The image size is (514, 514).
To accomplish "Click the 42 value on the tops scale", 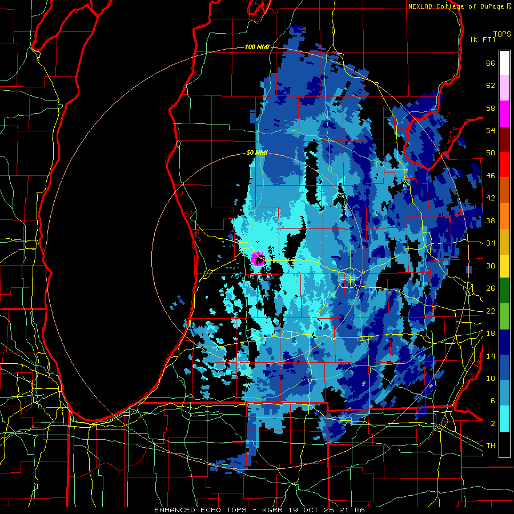I will (491, 198).
